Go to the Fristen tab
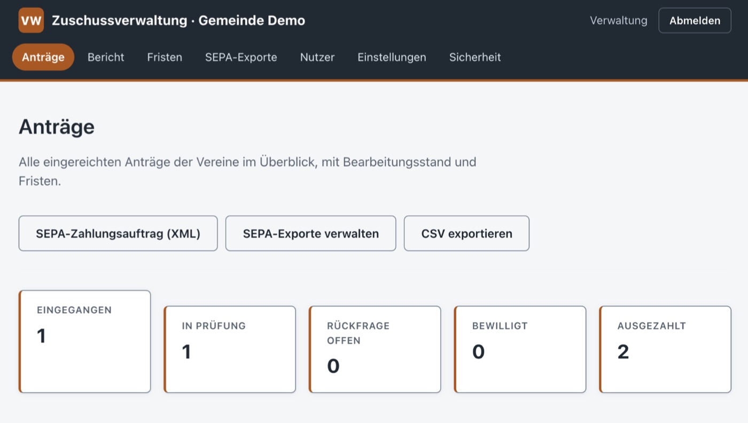748x423 pixels. [165, 57]
